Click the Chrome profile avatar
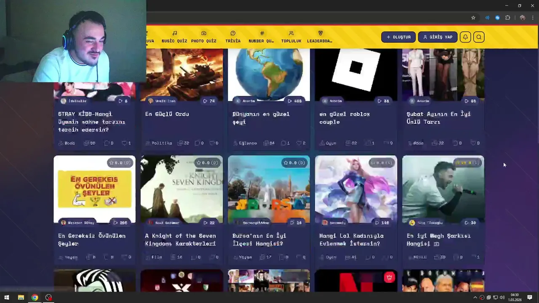The width and height of the screenshot is (539, 303). click(523, 18)
